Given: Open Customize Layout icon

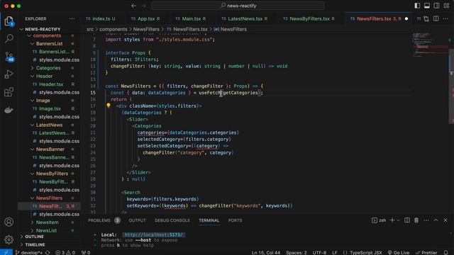Looking at the screenshot, I should (446, 6).
